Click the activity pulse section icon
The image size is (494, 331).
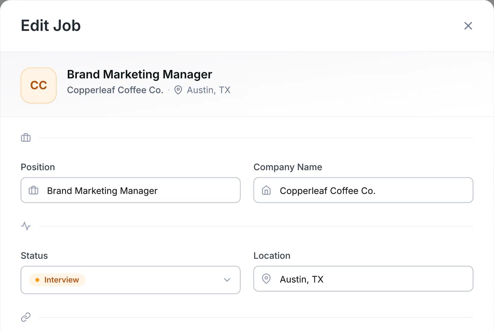click(26, 226)
